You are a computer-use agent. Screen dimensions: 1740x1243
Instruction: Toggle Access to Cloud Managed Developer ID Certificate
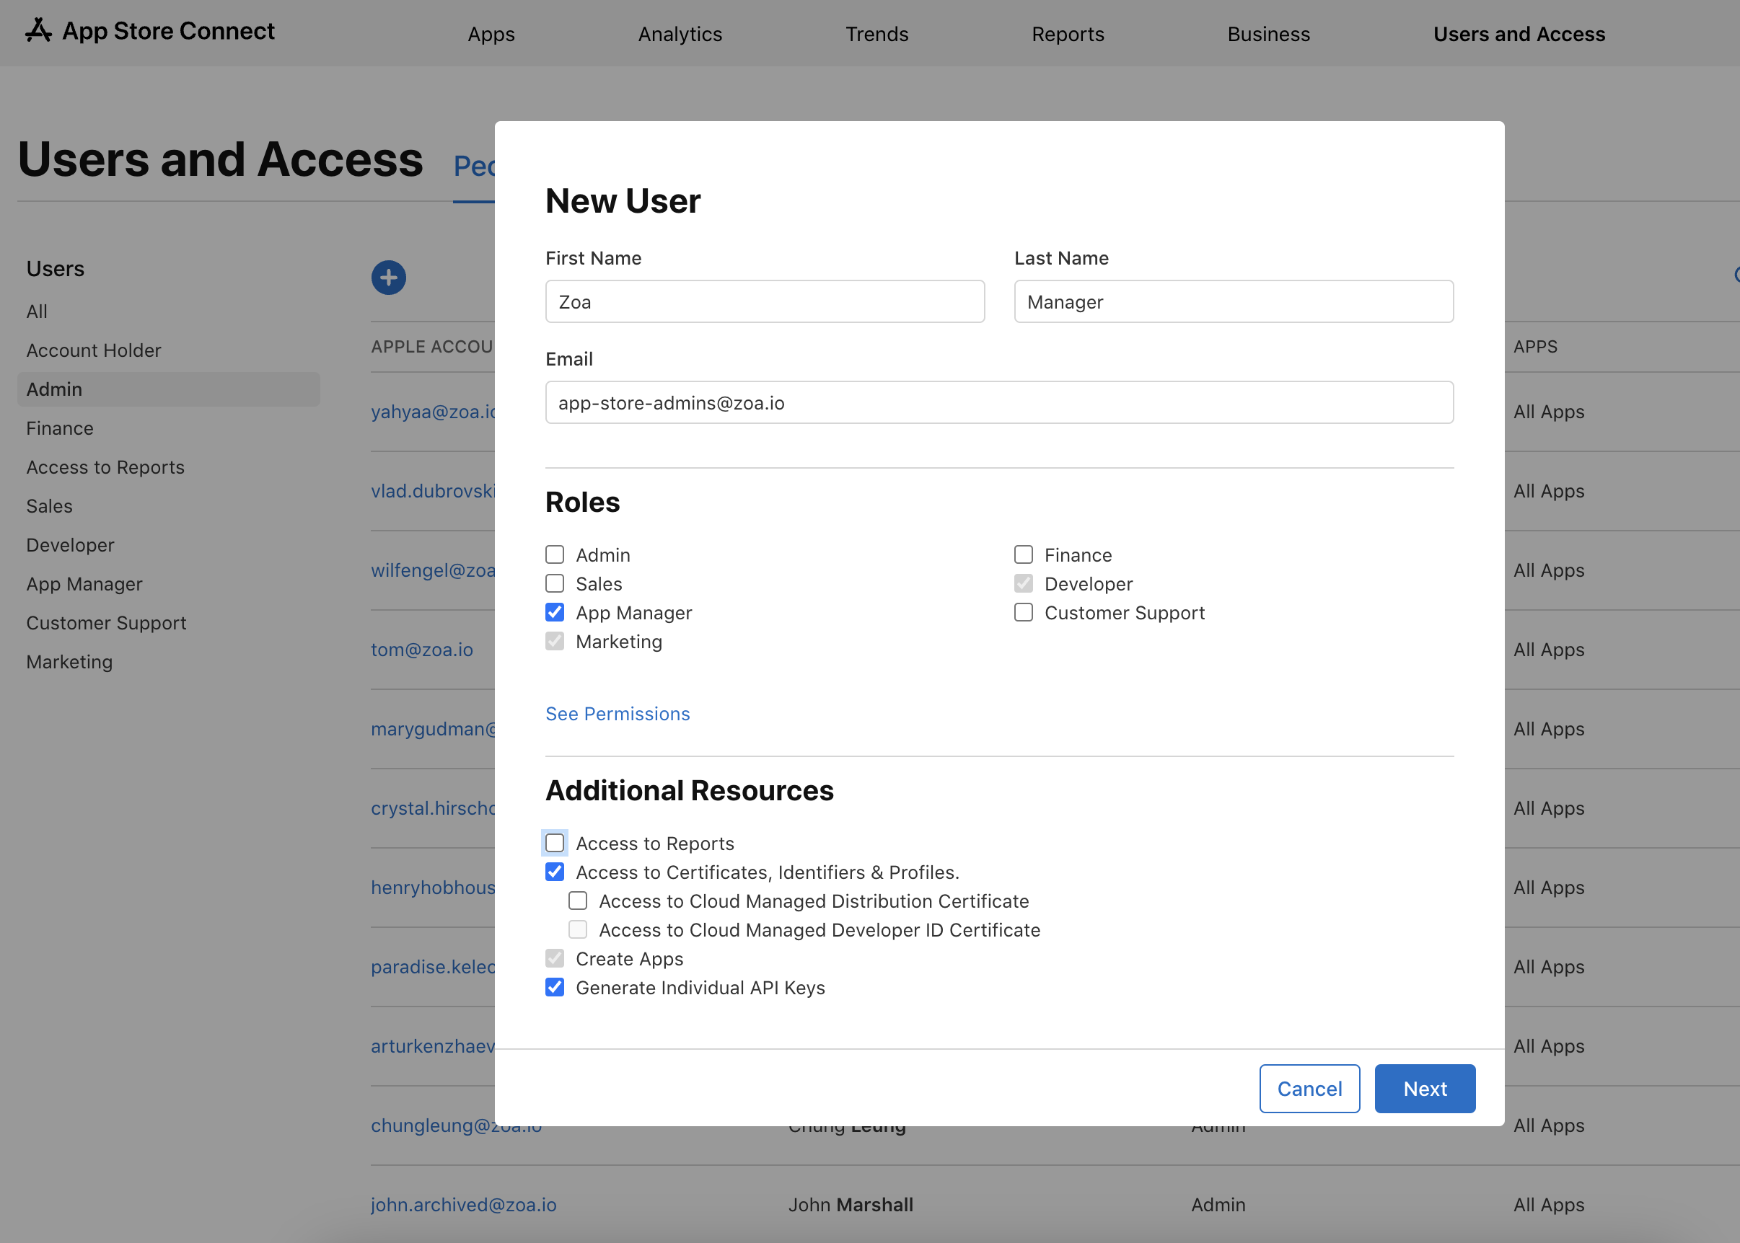tap(577, 930)
